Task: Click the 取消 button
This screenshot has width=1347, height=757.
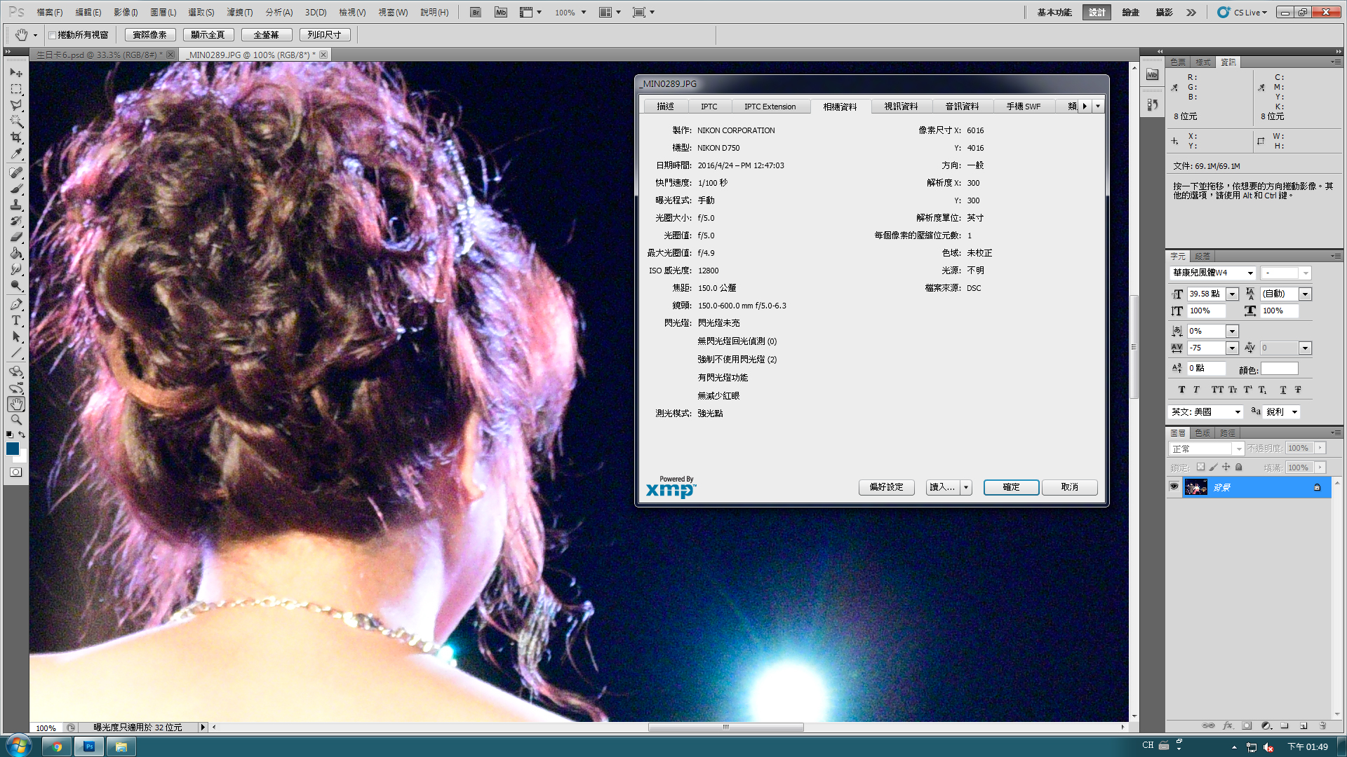Action: coord(1069,487)
